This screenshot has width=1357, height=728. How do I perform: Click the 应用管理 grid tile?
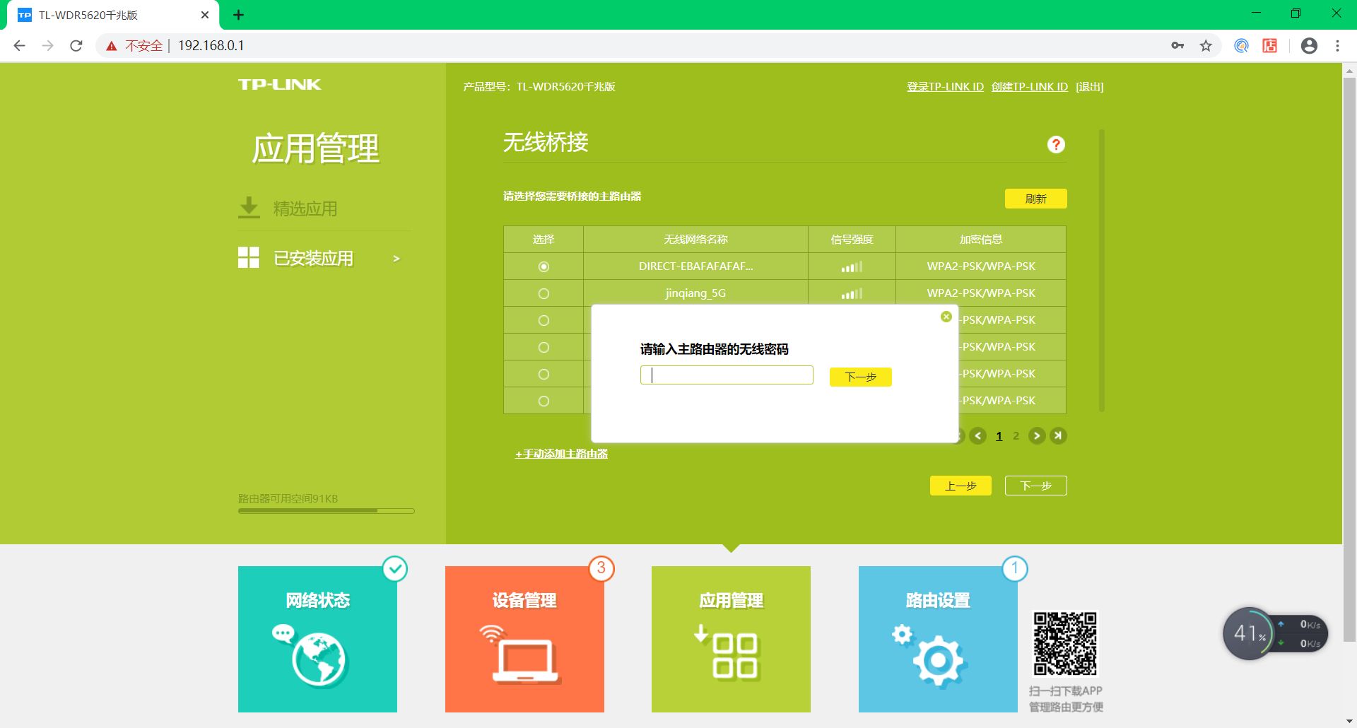click(731, 639)
